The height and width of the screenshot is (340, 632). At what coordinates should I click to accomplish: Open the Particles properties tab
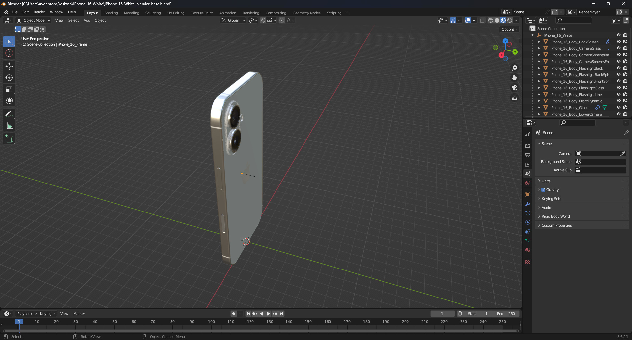point(528,213)
